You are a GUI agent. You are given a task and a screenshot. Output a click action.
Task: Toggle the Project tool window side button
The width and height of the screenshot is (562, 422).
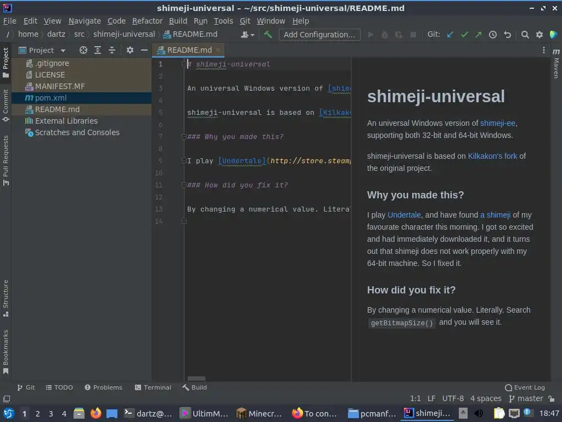[5, 63]
